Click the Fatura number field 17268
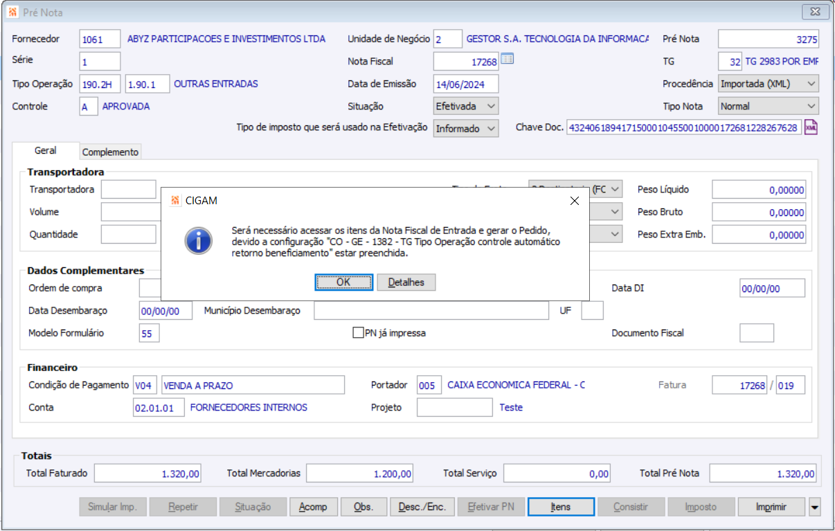This screenshot has height=531, width=835. [739, 385]
